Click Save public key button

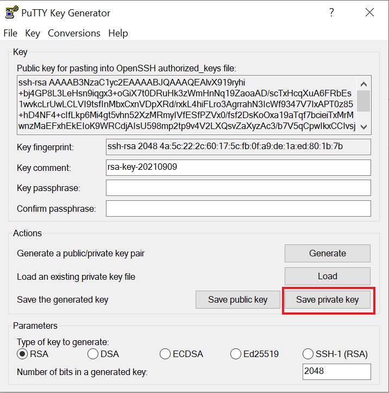coord(238,299)
